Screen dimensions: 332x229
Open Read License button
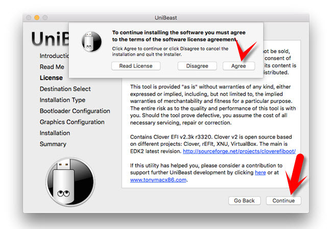pos(136,66)
